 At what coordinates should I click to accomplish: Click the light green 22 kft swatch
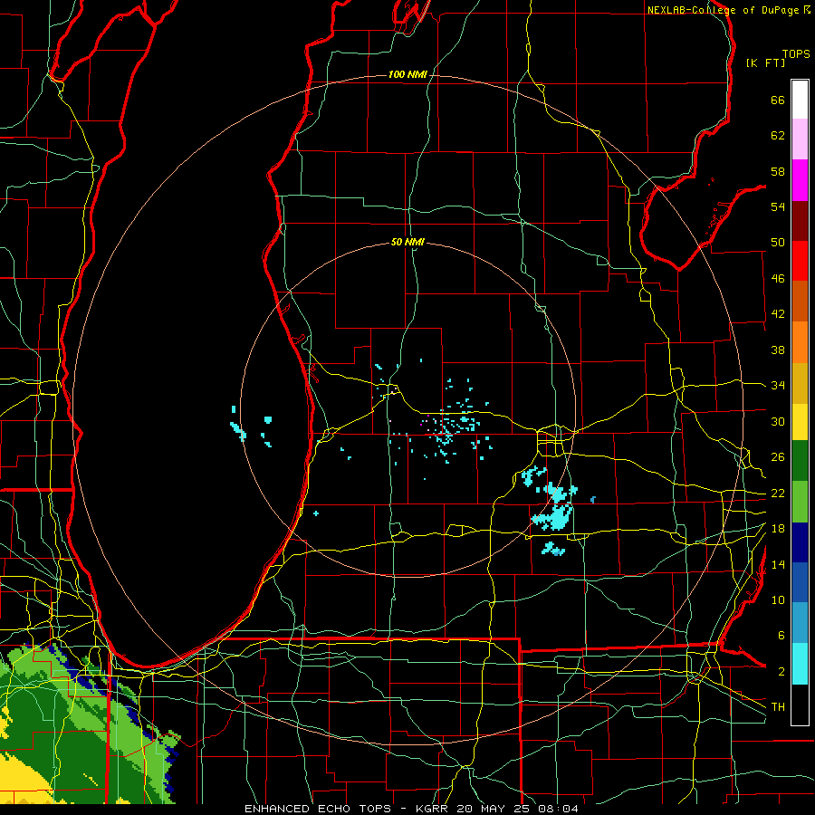[800, 502]
